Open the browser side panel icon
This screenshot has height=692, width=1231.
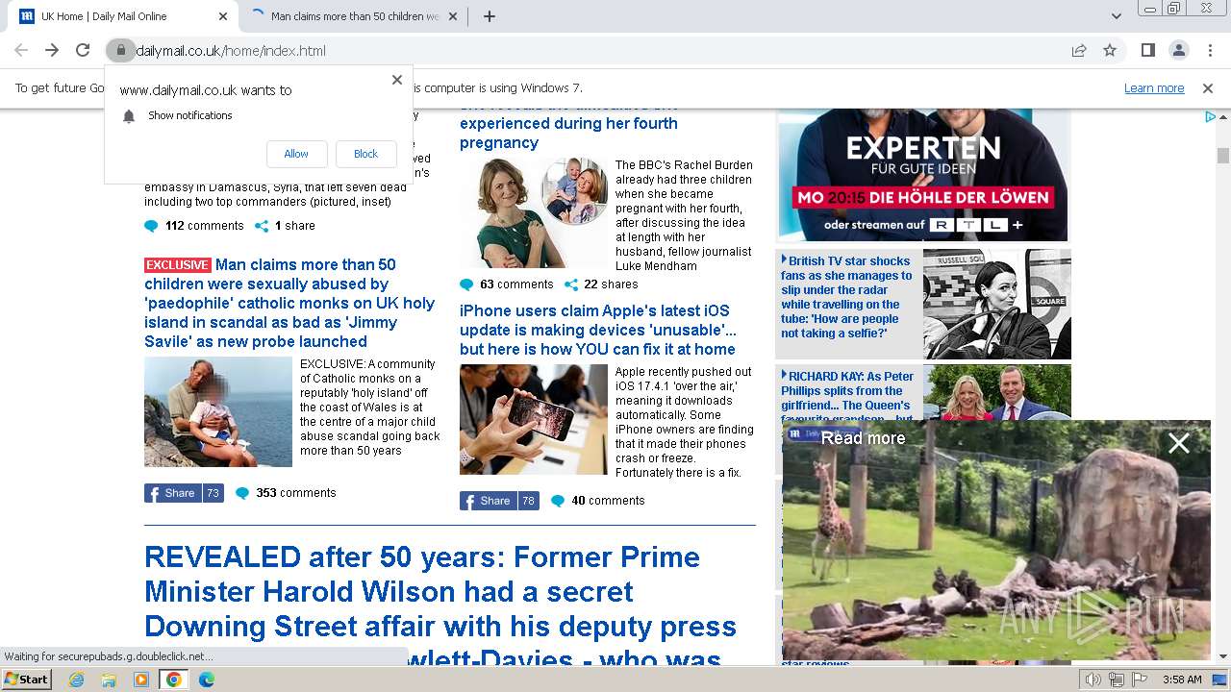tap(1147, 50)
